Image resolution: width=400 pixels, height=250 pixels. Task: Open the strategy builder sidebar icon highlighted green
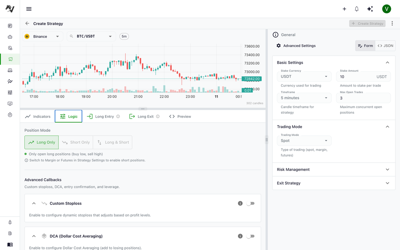coord(10,59)
